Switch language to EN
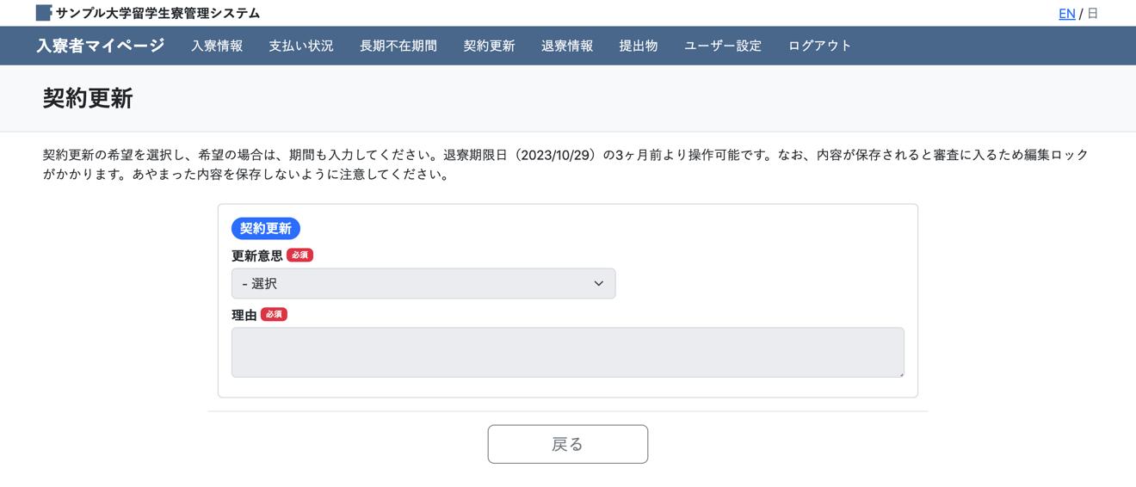 [1066, 14]
